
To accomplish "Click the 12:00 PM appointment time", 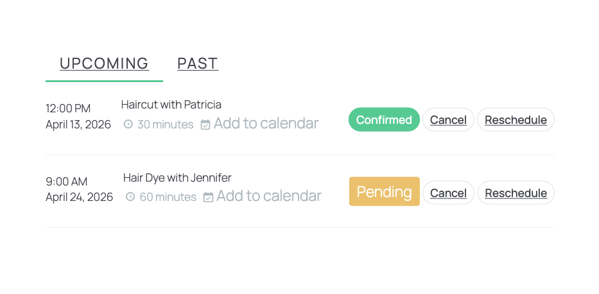I will [68, 108].
